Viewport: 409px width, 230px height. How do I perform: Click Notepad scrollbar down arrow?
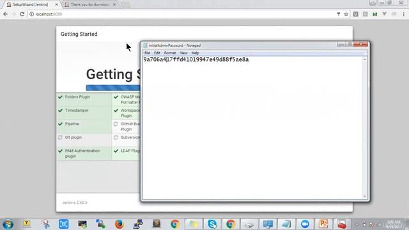tap(365, 196)
